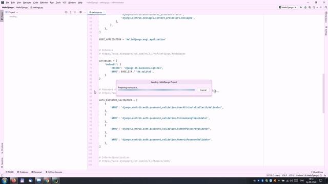Open the Refactor menu
328x184 pixels.
point(44,3)
